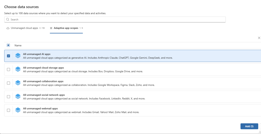The width and height of the screenshot is (261, 134).
Task: Click the scope icon beside Adaptive app scopes
Action: (x=51, y=28)
